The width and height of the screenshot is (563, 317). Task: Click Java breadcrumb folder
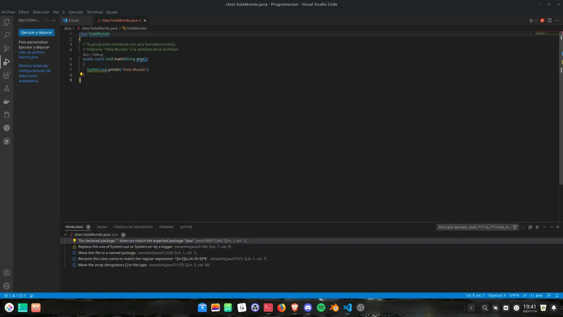tap(67, 28)
